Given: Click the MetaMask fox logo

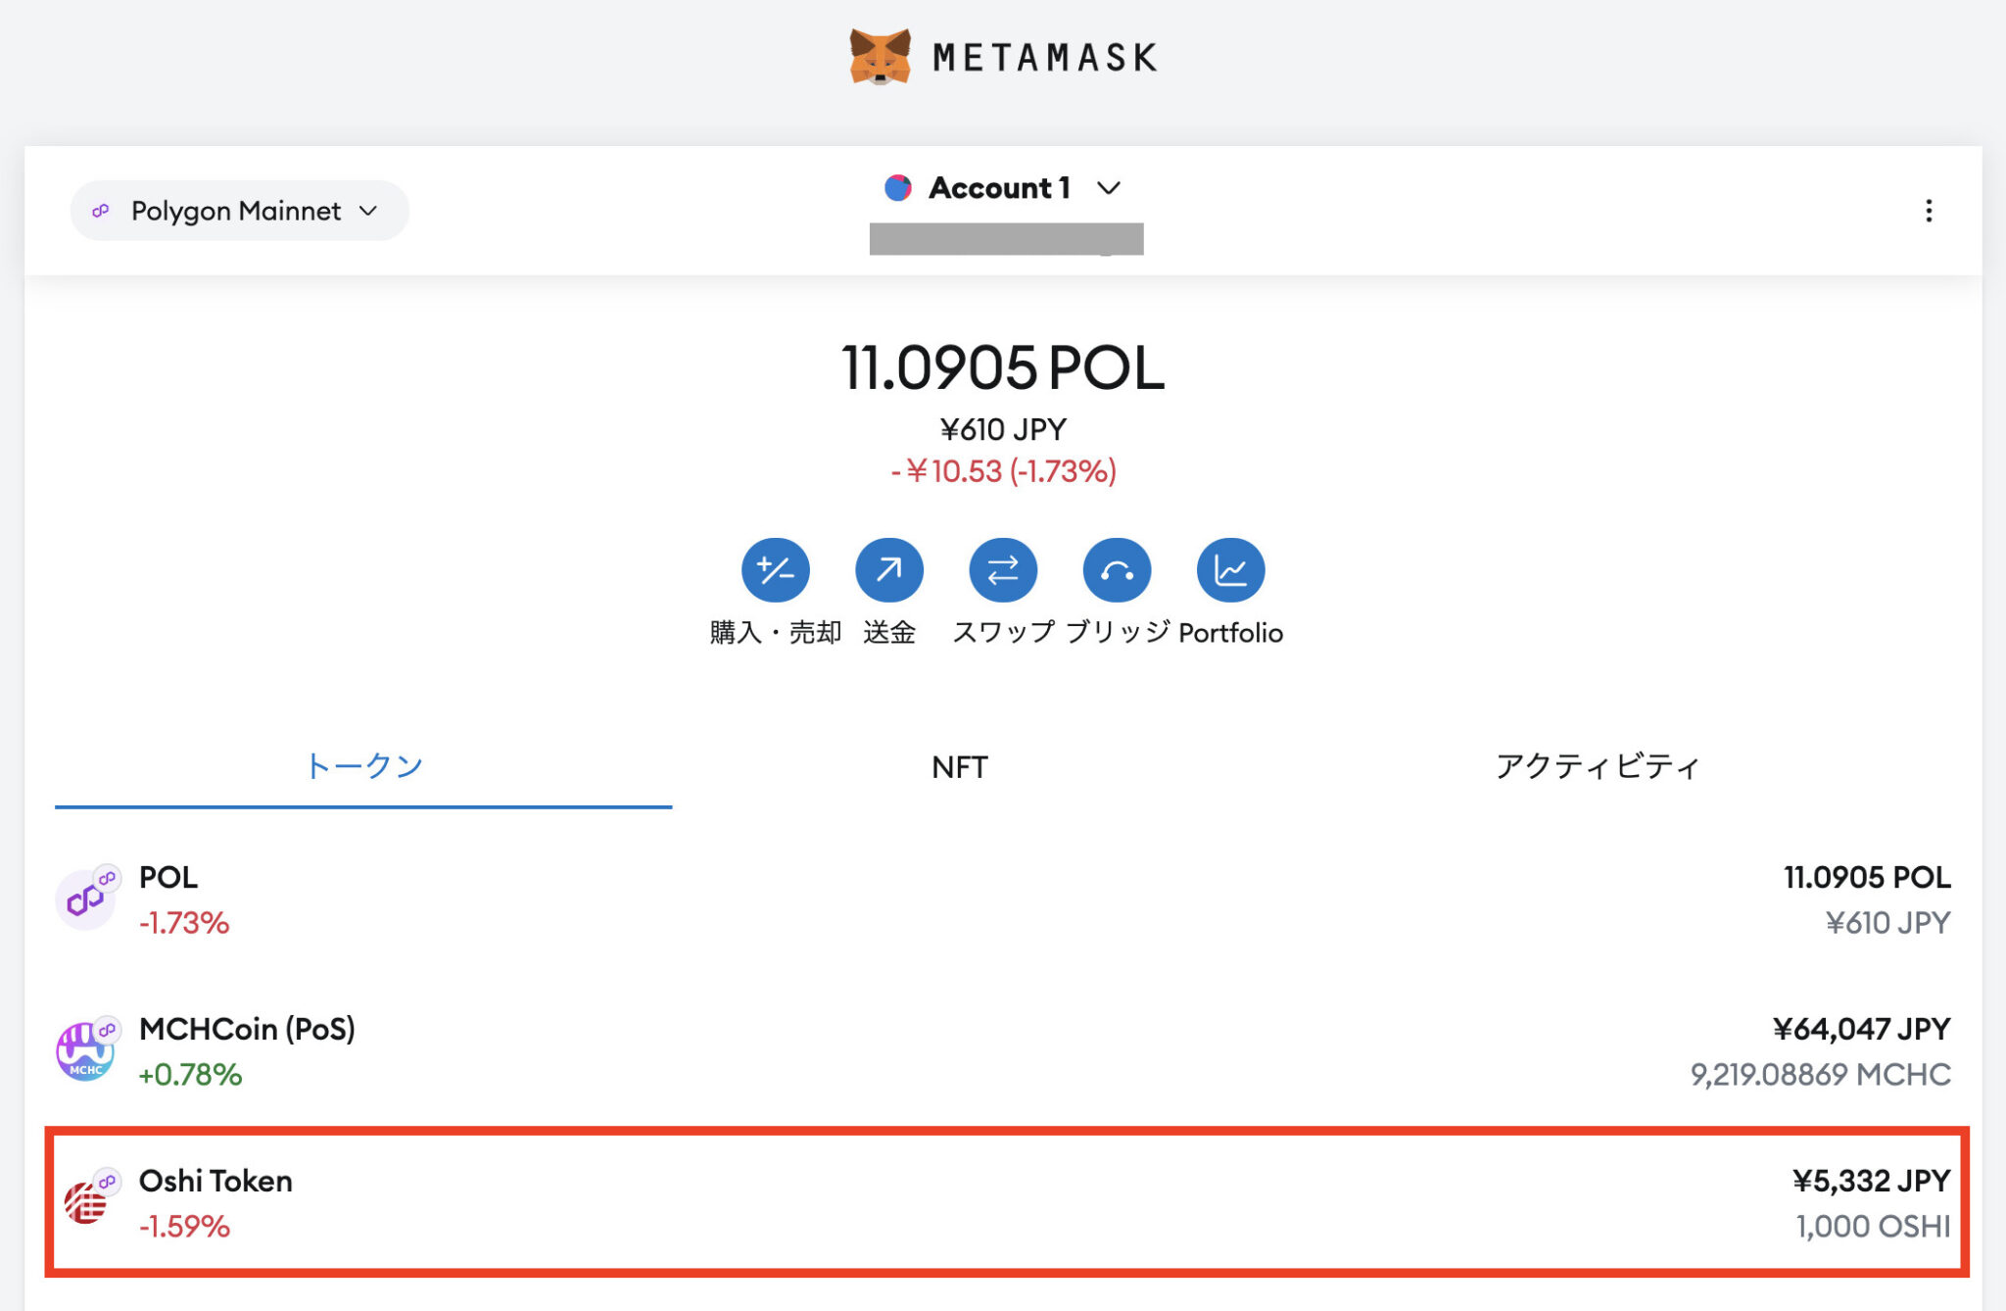Looking at the screenshot, I should click(x=880, y=56).
